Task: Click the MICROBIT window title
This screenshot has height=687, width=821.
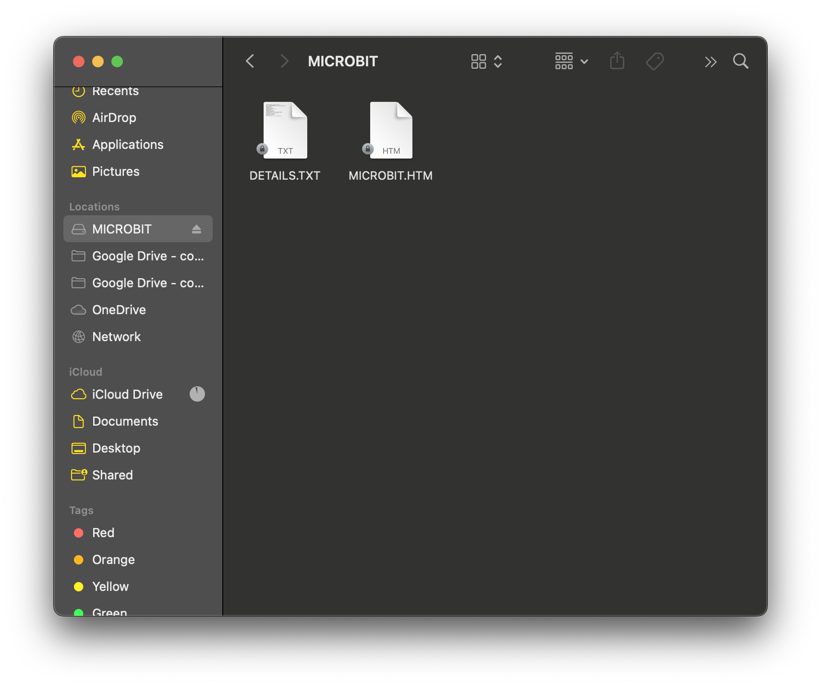Action: (343, 61)
